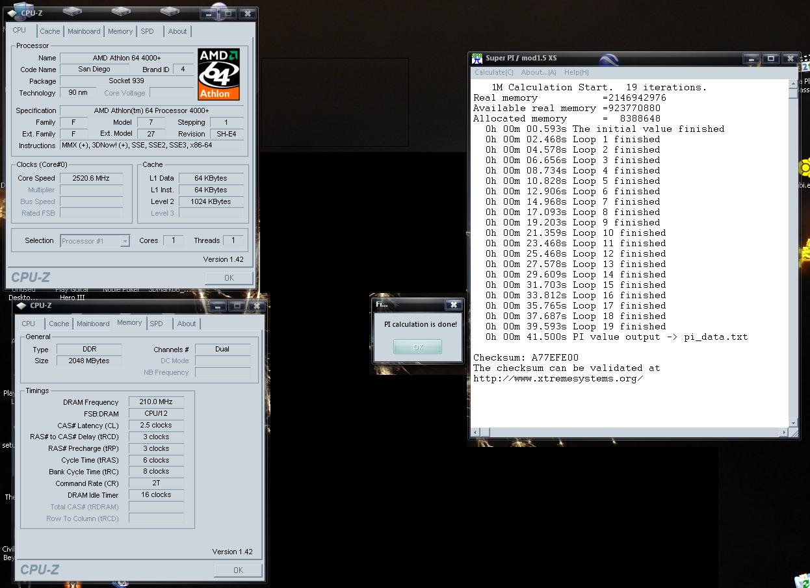810x588 pixels.
Task: Confirm the PI calculation is done dialog
Action: 417,347
